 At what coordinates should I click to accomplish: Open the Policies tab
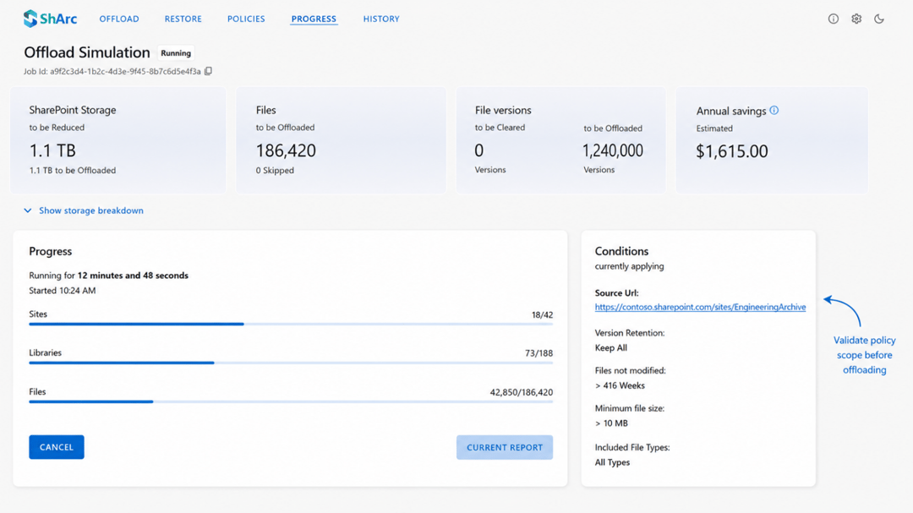(246, 19)
